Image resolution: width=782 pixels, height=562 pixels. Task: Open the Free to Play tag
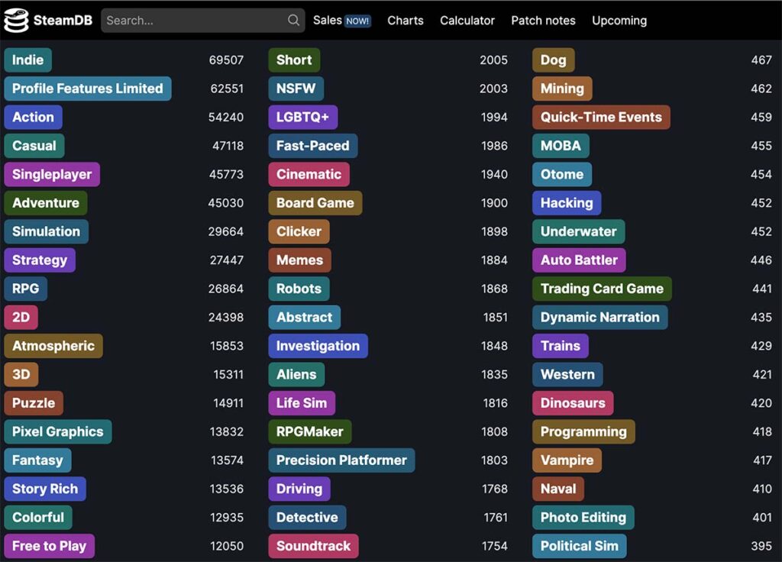tap(50, 545)
